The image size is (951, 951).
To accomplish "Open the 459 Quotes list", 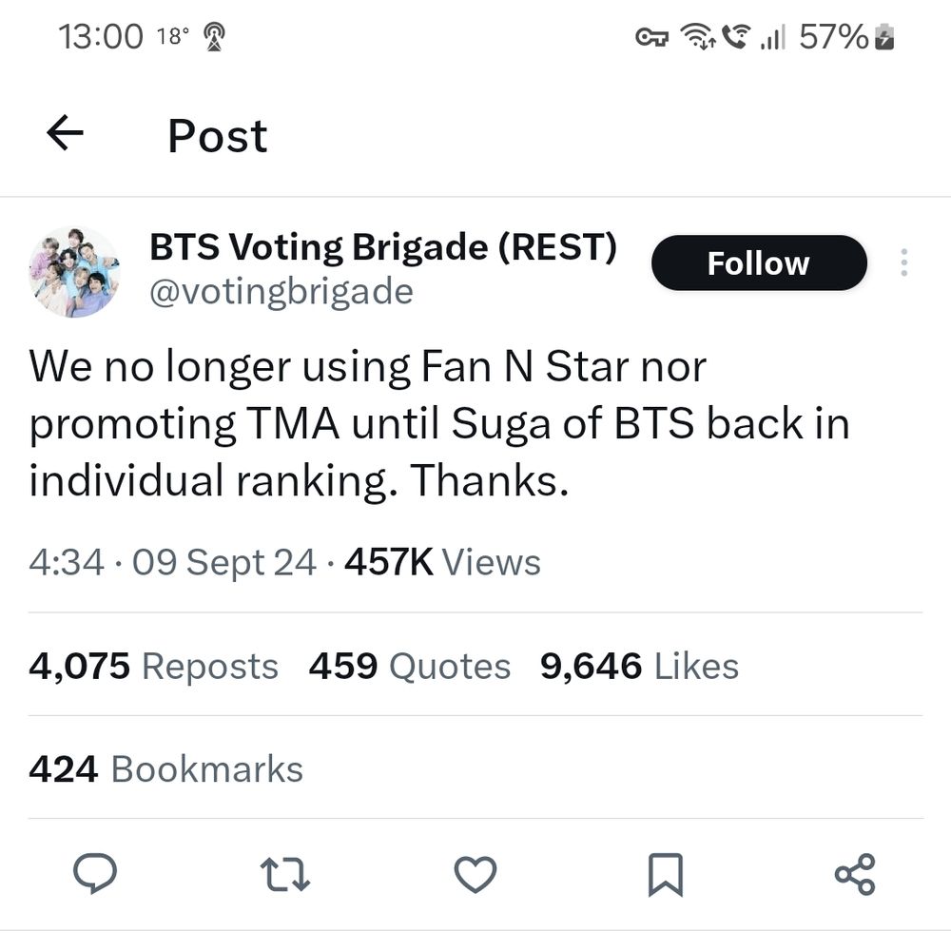I will (x=408, y=667).
